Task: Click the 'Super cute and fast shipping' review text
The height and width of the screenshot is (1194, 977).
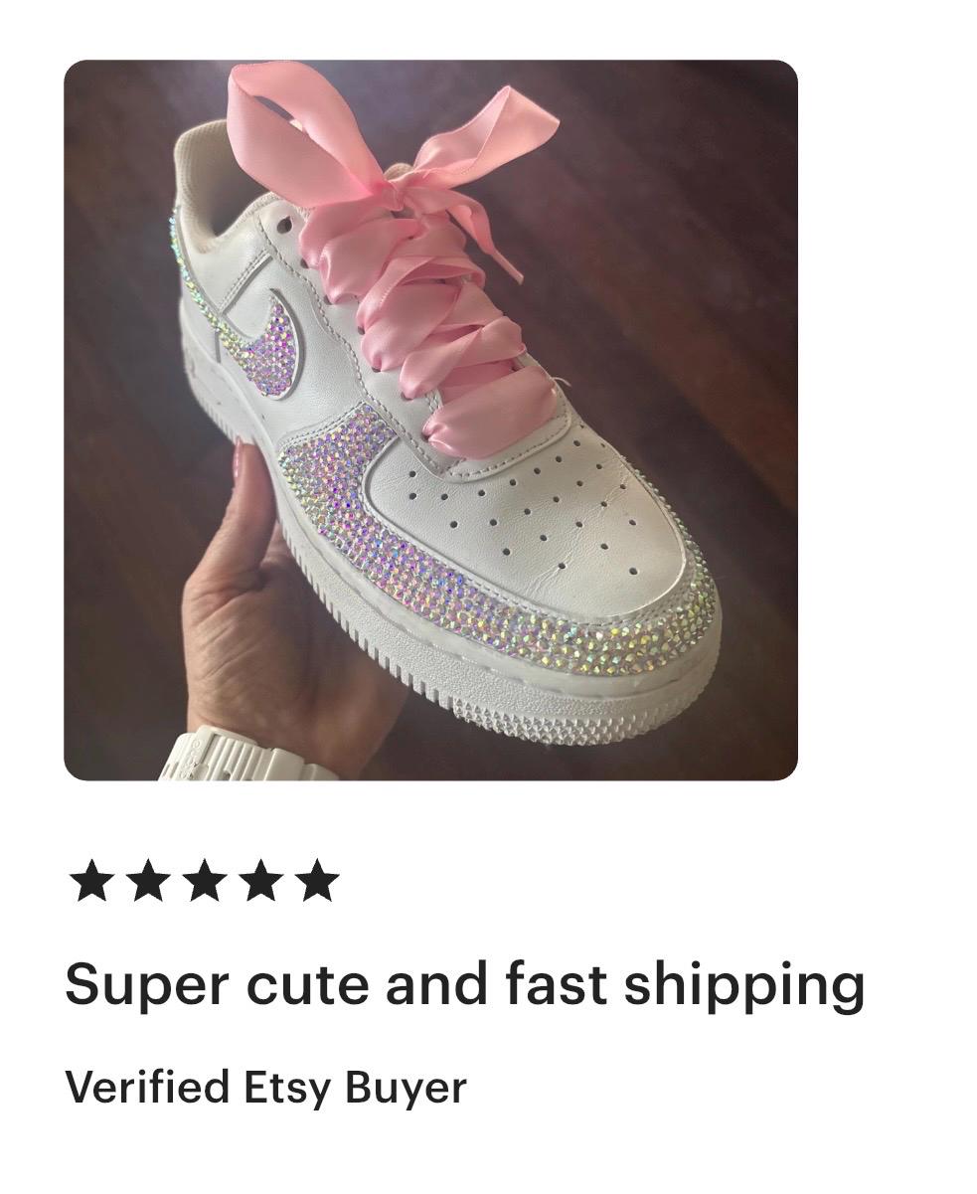Action: click(x=465, y=986)
